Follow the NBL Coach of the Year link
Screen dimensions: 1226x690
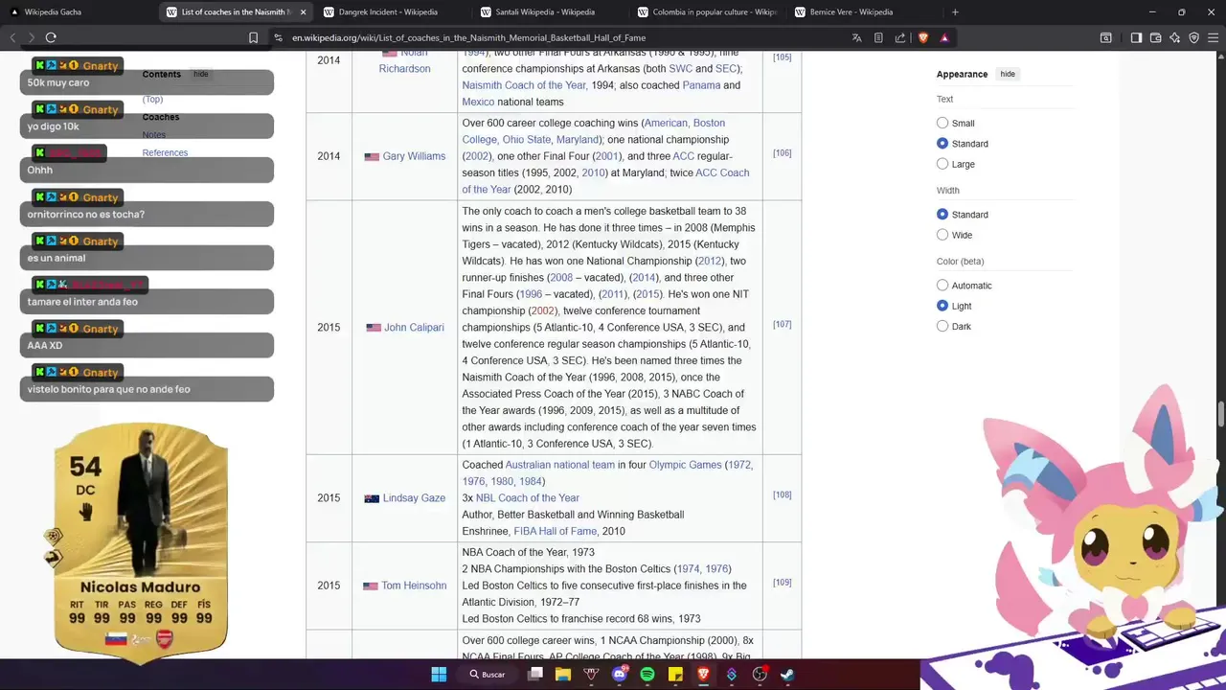click(528, 498)
